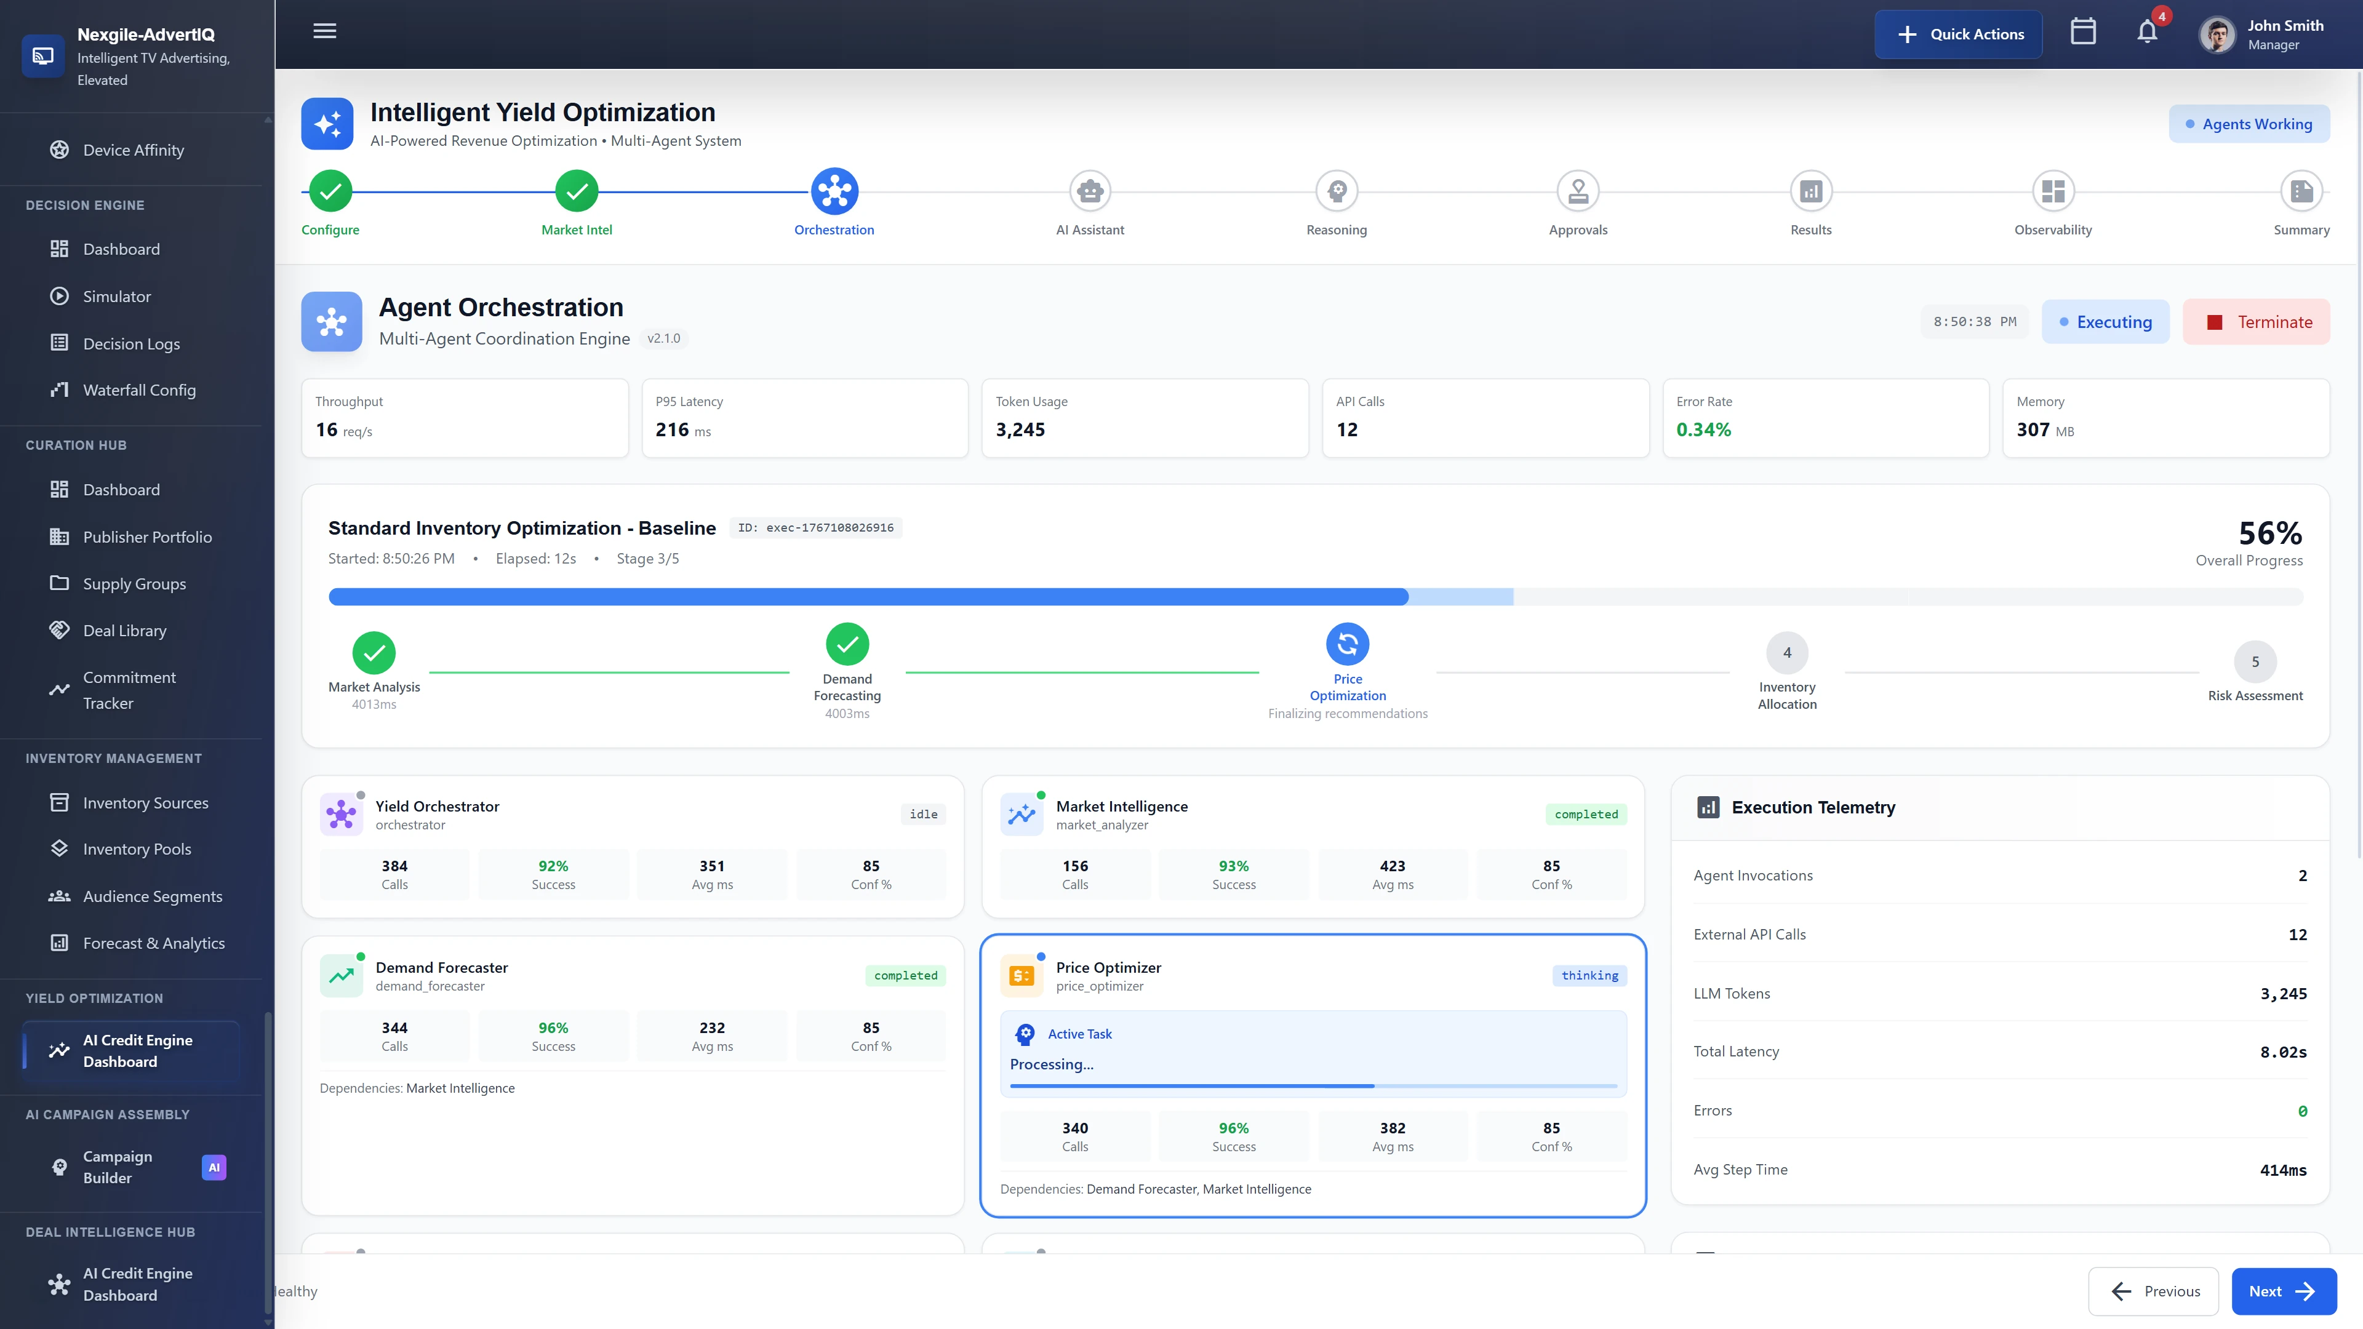Open John Smith's profile avatar
The width and height of the screenshot is (2363, 1329).
coord(2218,34)
